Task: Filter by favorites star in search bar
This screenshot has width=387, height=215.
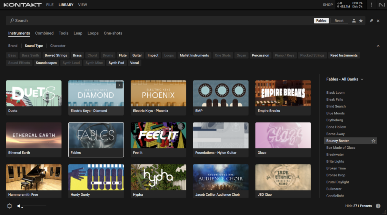Action: tap(361, 21)
